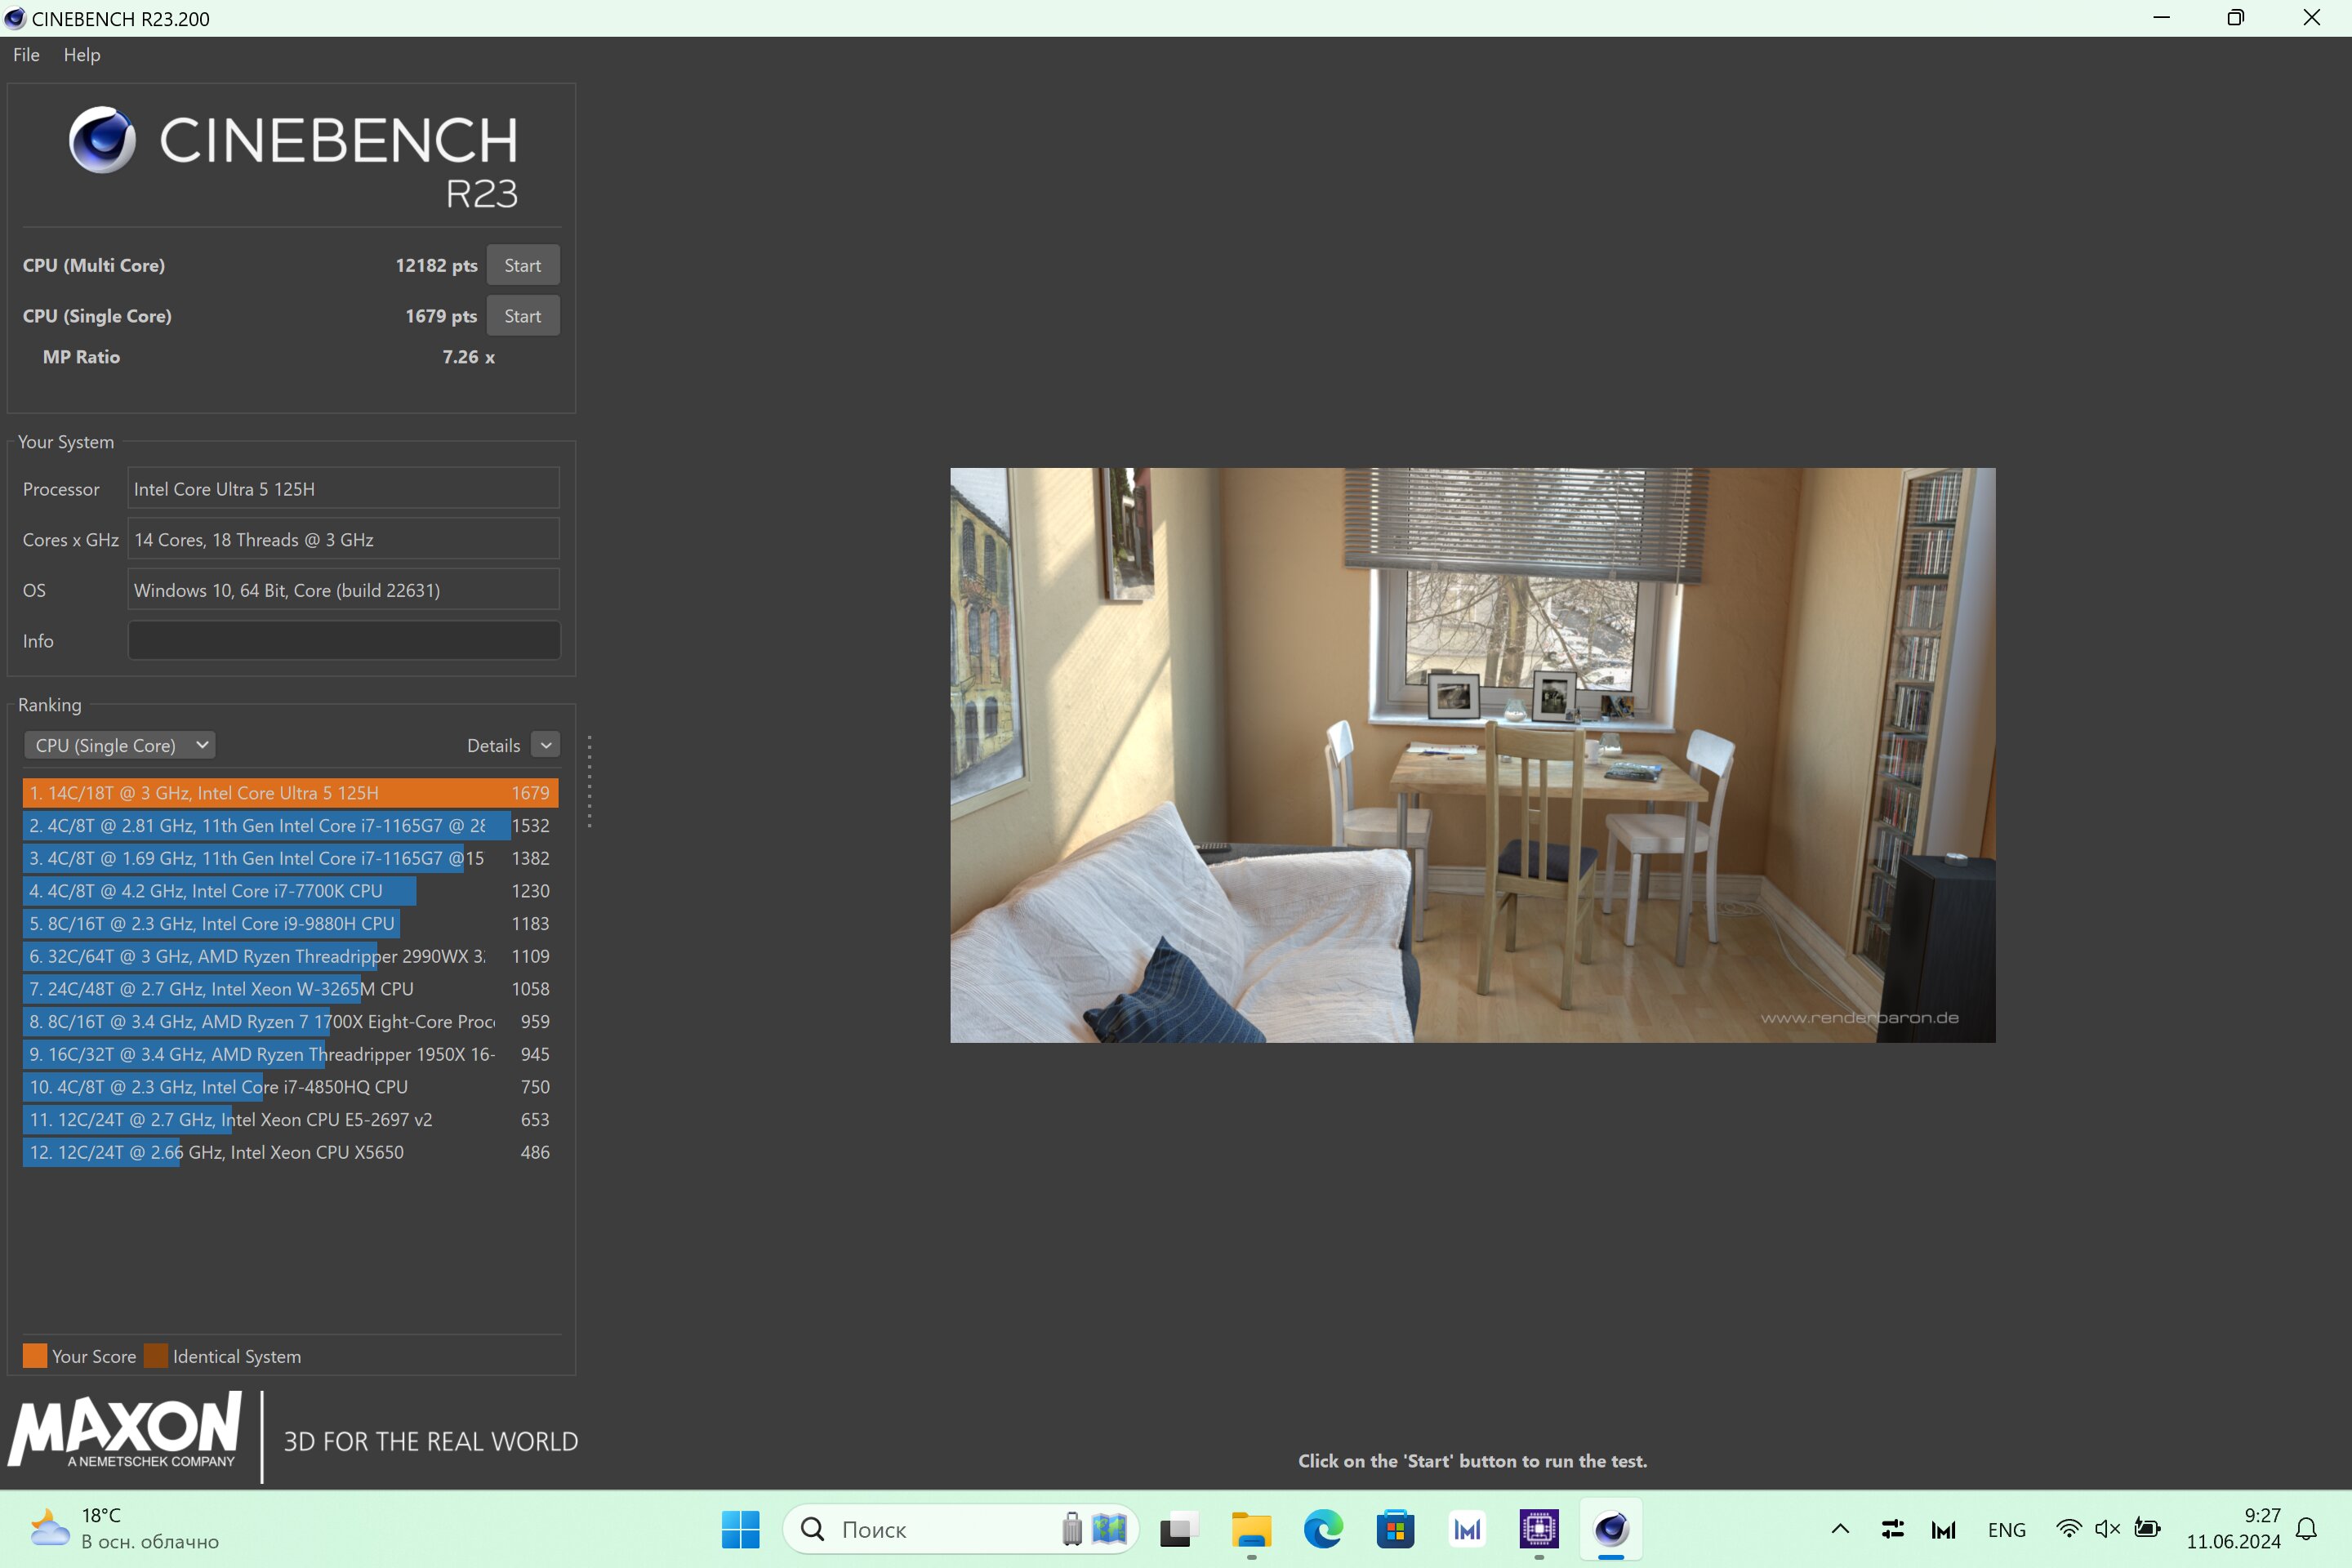Minimize the Cinebench window
Image resolution: width=2352 pixels, height=1568 pixels.
pyautogui.click(x=2161, y=18)
